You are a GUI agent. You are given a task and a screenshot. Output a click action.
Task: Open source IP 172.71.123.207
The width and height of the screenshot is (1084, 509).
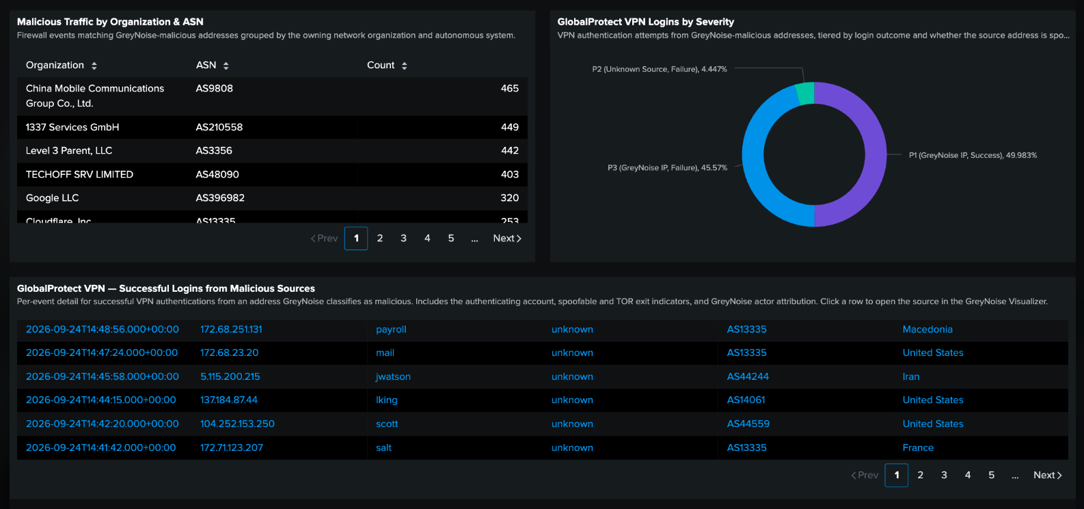tap(232, 448)
